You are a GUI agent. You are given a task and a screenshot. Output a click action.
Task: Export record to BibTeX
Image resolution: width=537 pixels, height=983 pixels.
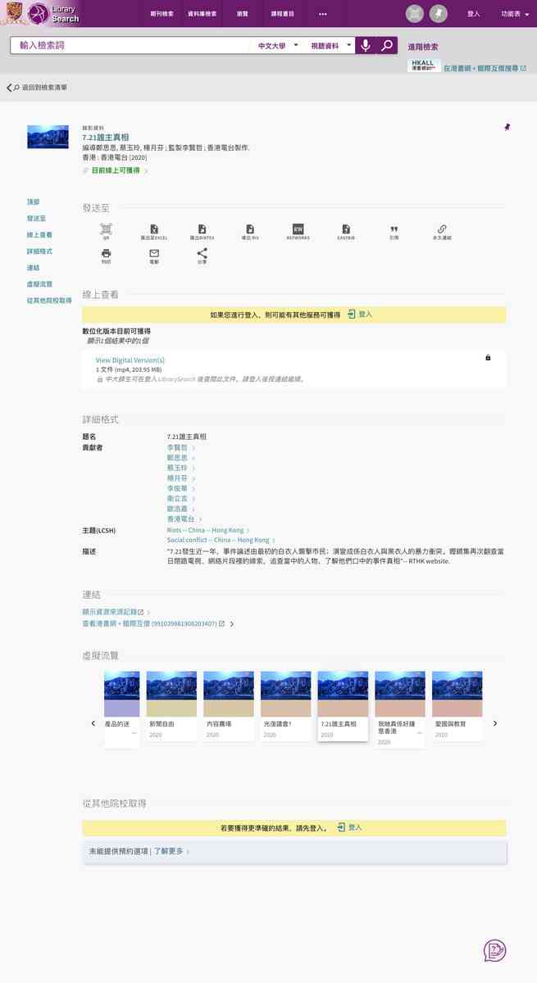click(x=202, y=231)
